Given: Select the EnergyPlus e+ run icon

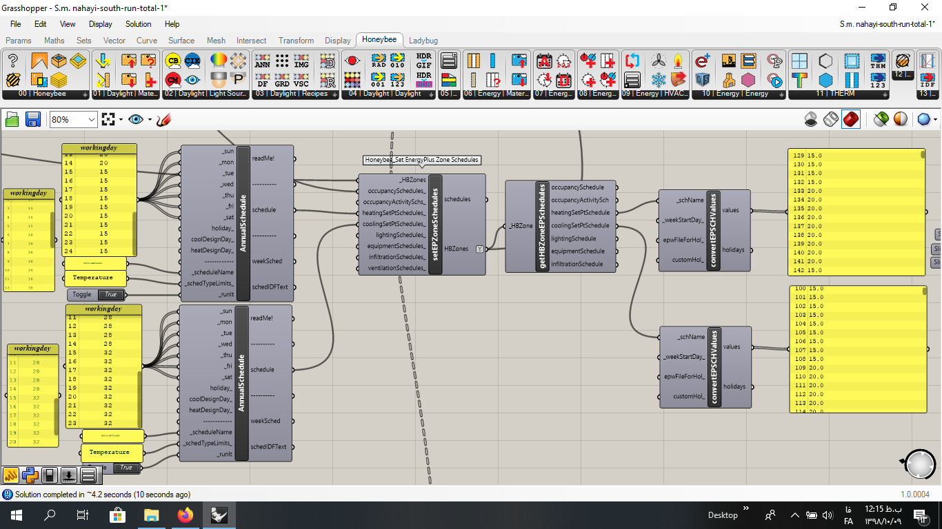Looking at the screenshot, I should (703, 61).
